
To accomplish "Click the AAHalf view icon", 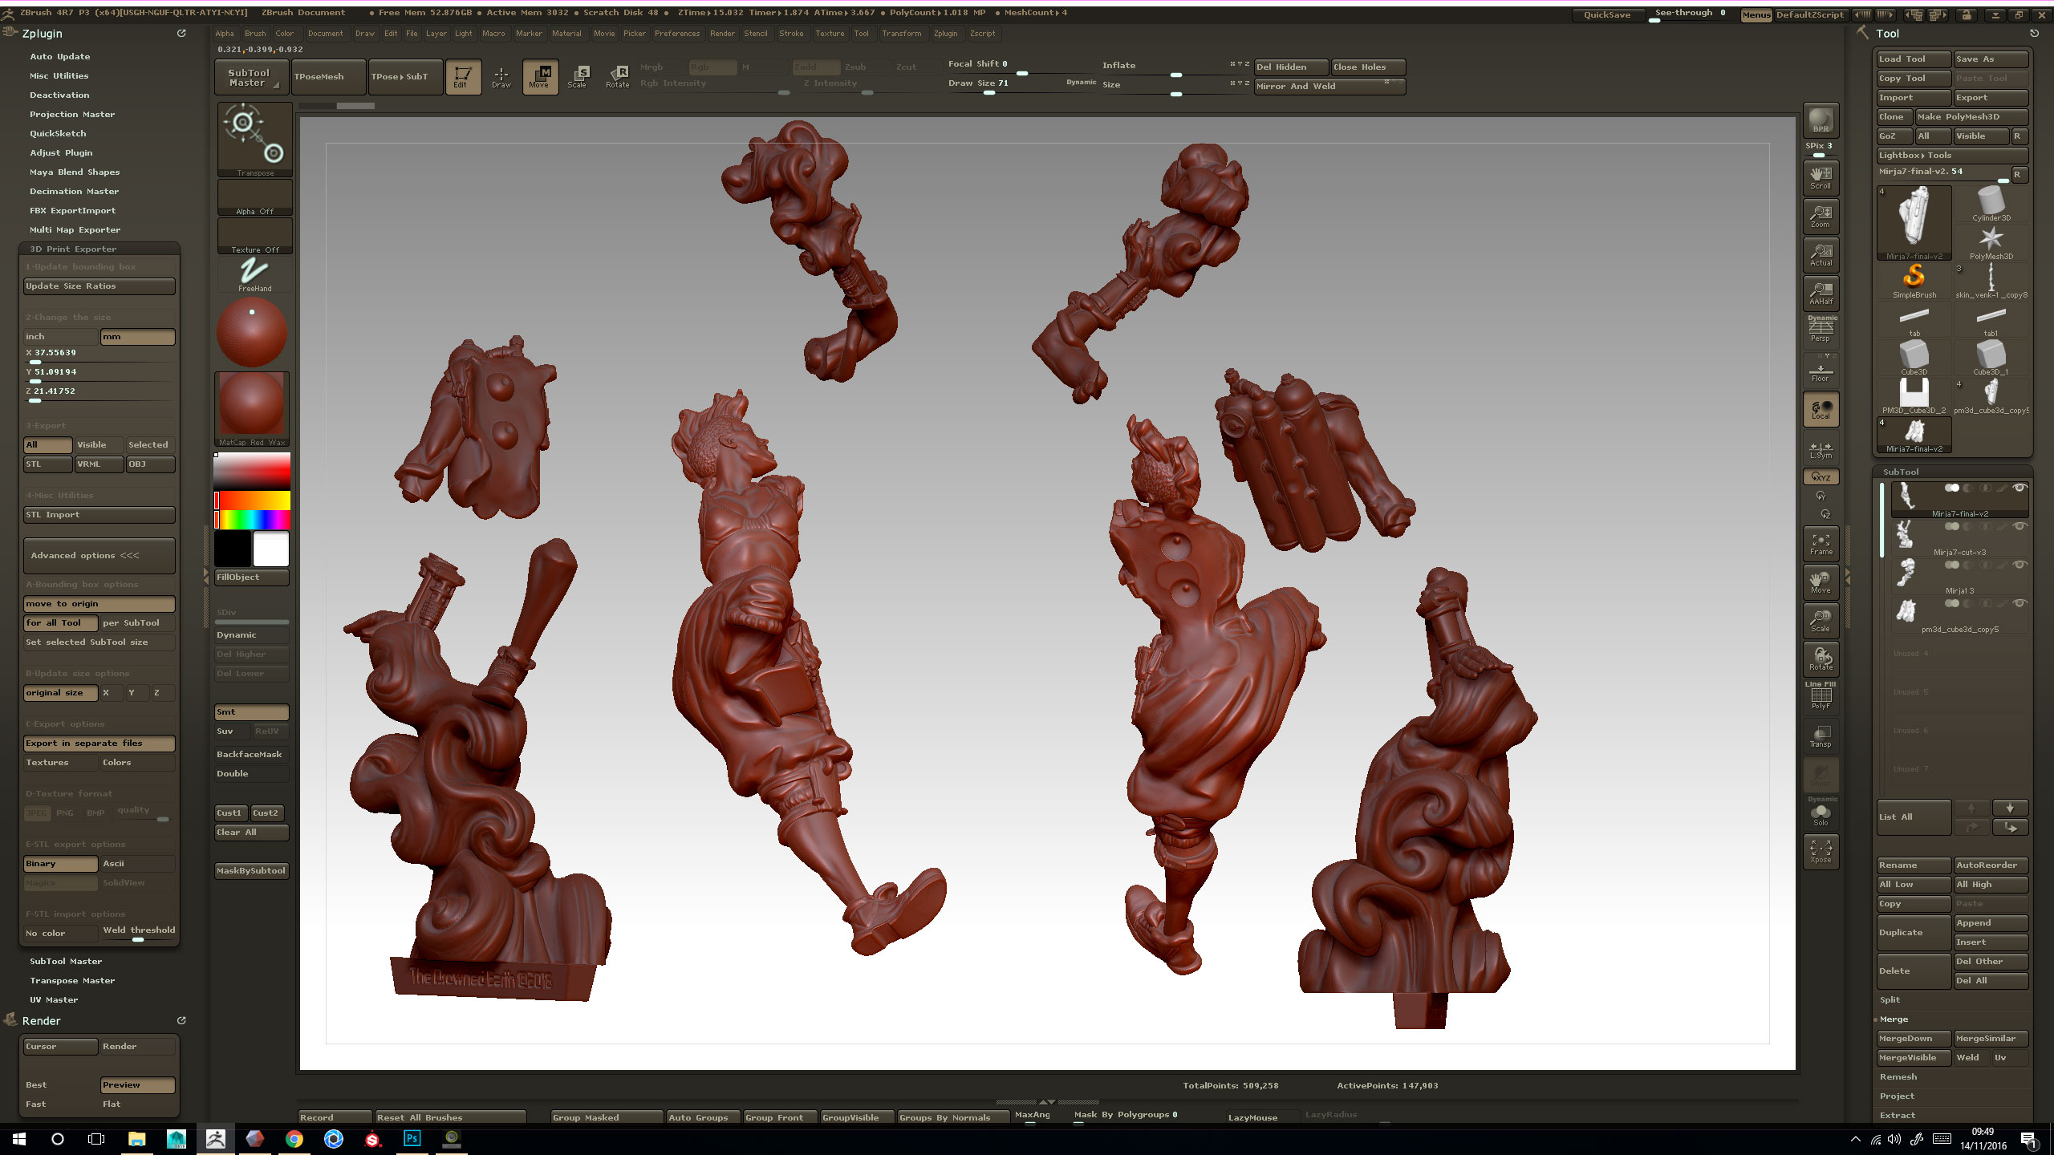I will click(1821, 293).
